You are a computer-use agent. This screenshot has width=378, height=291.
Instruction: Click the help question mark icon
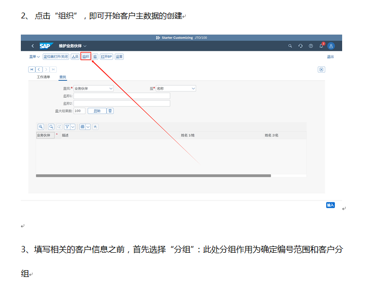[x=311, y=46]
